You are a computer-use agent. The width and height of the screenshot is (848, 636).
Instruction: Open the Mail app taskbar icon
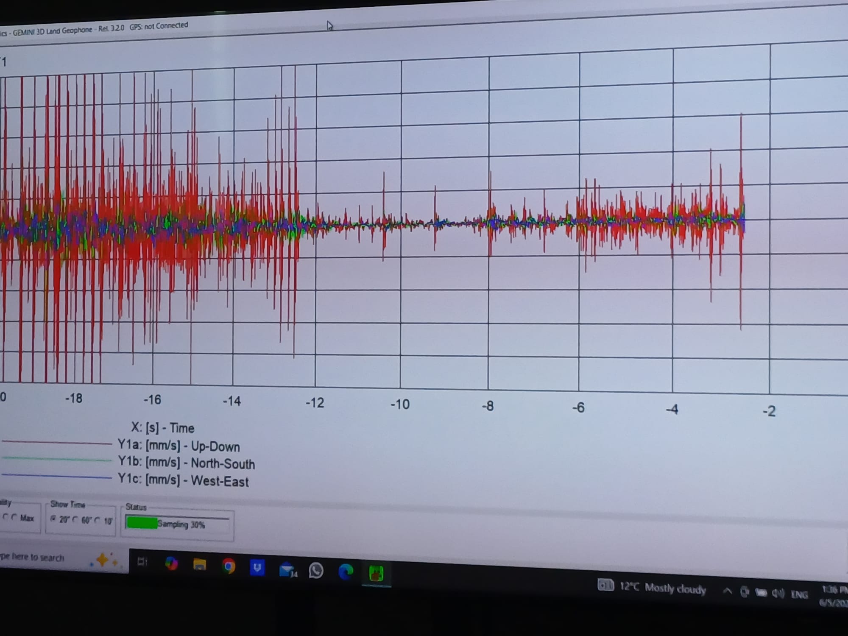click(287, 569)
